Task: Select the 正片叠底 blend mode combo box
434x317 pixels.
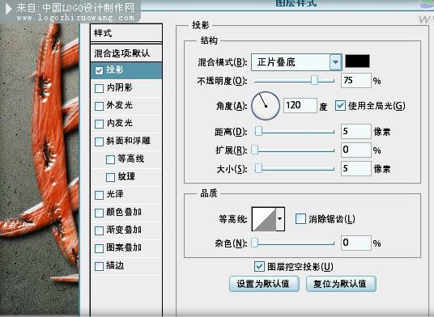Action: point(296,62)
